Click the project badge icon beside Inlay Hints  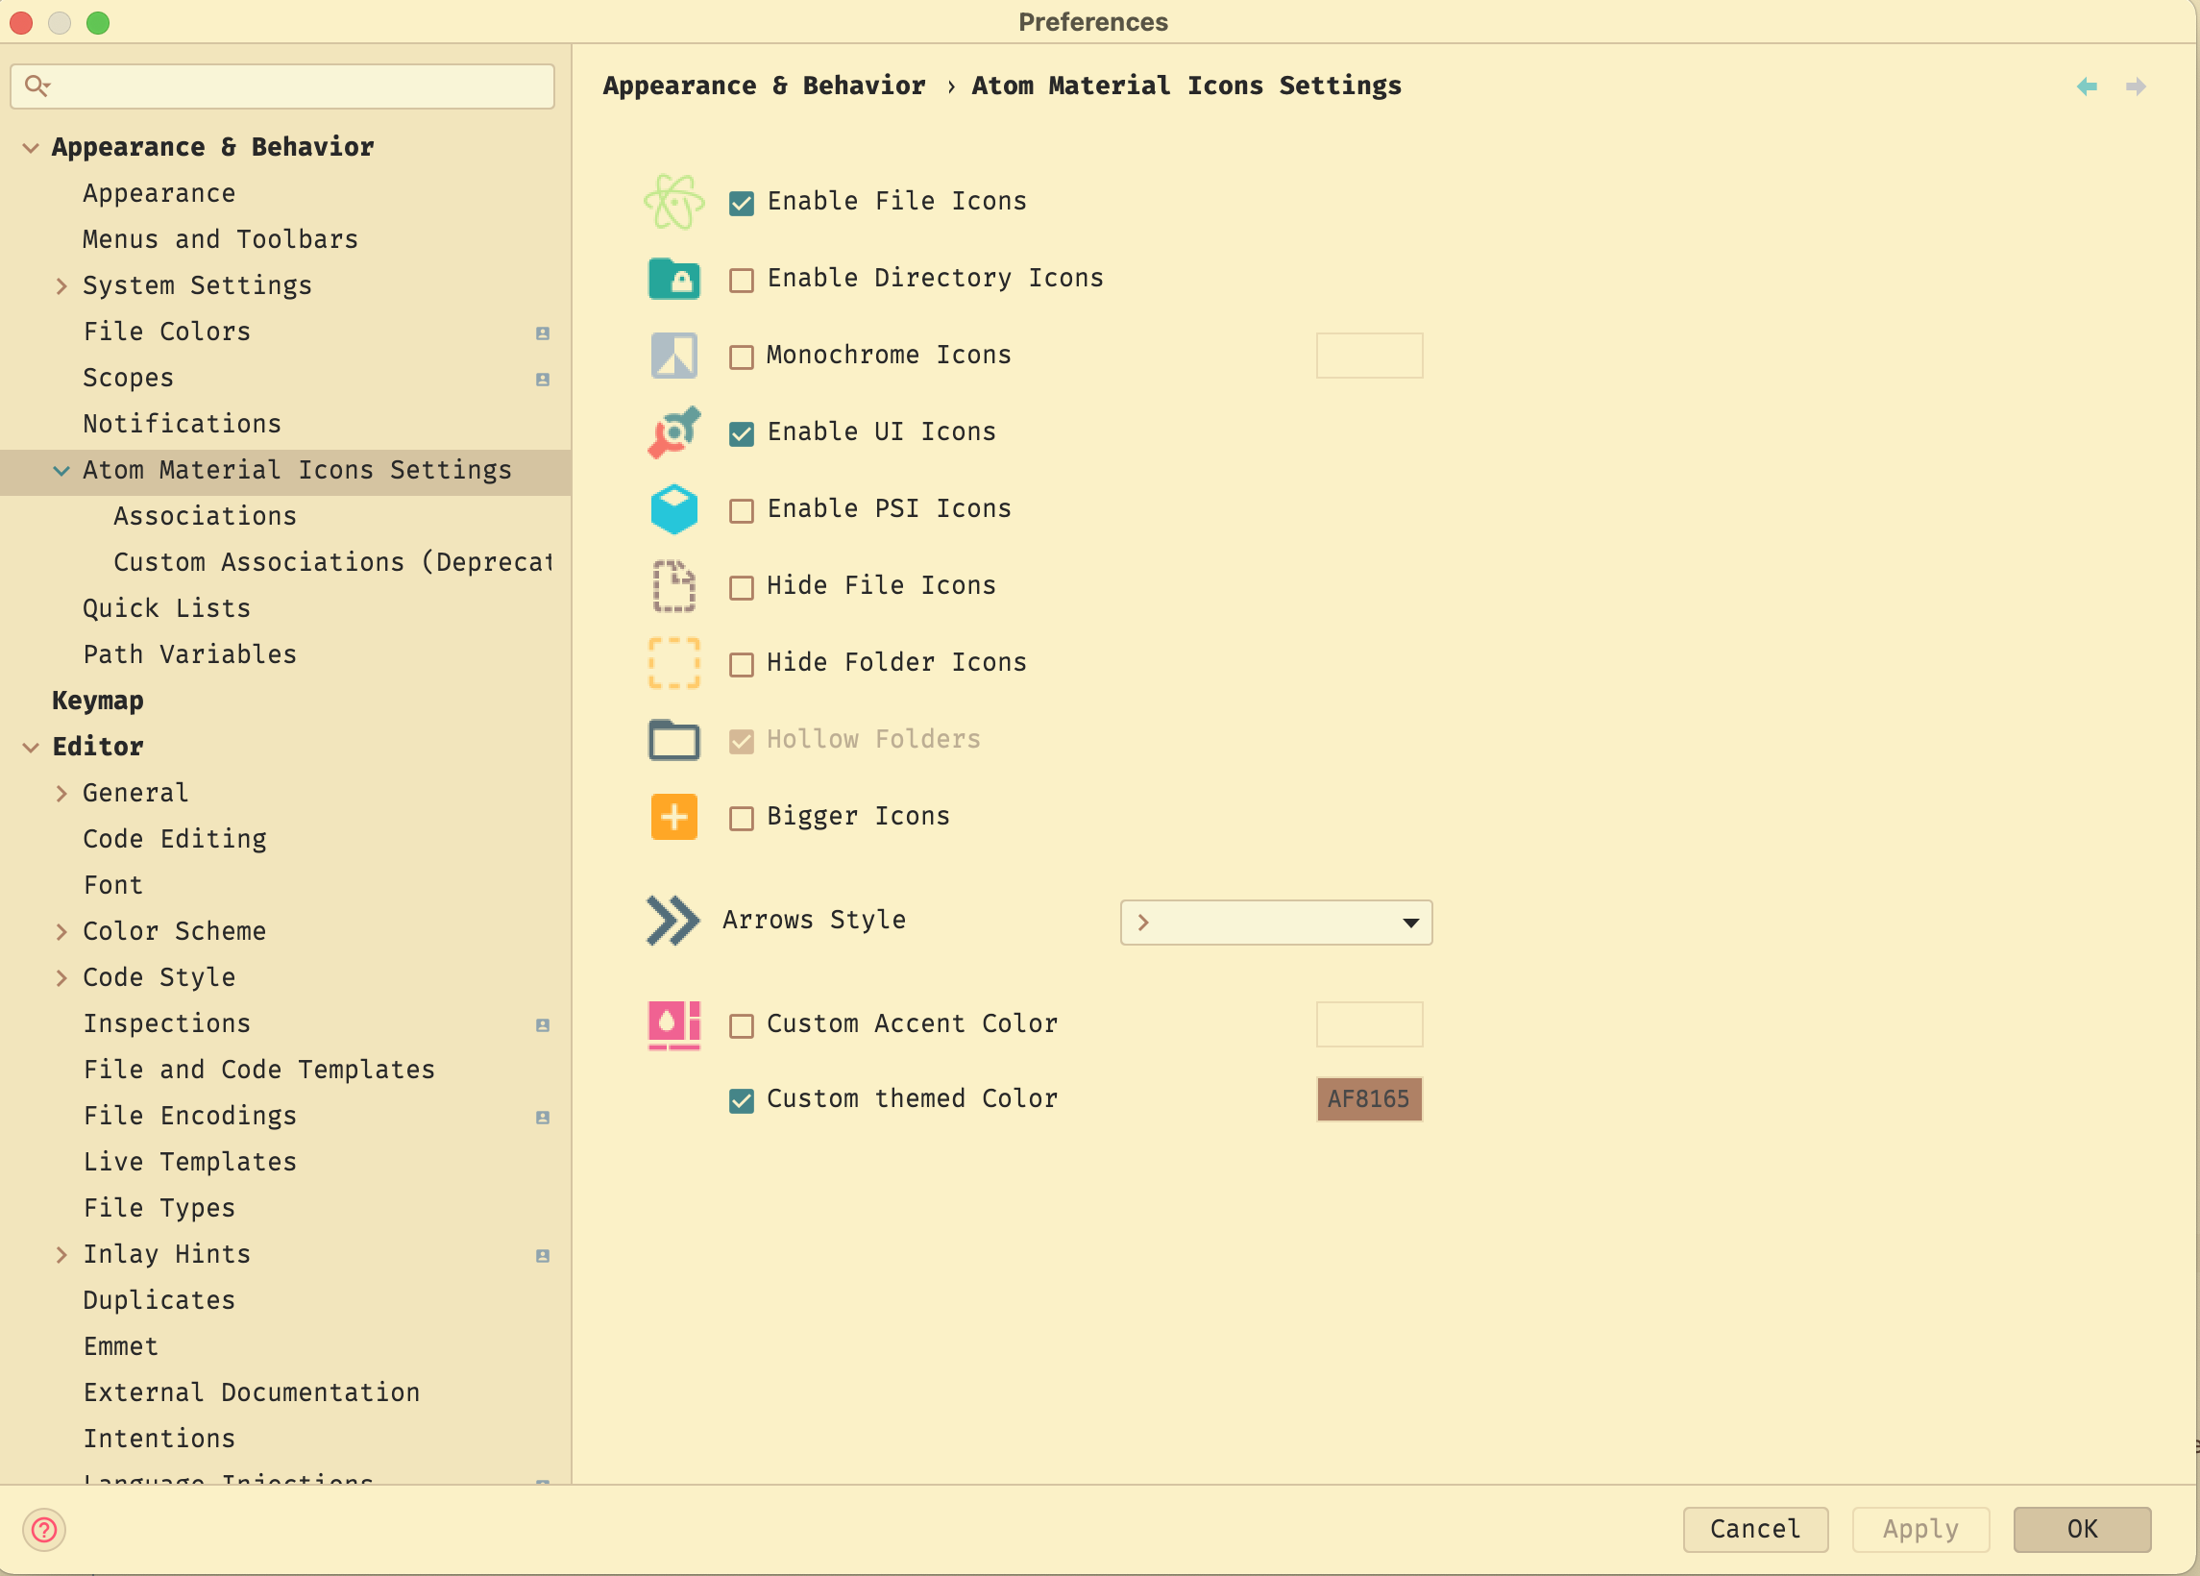coord(542,1256)
